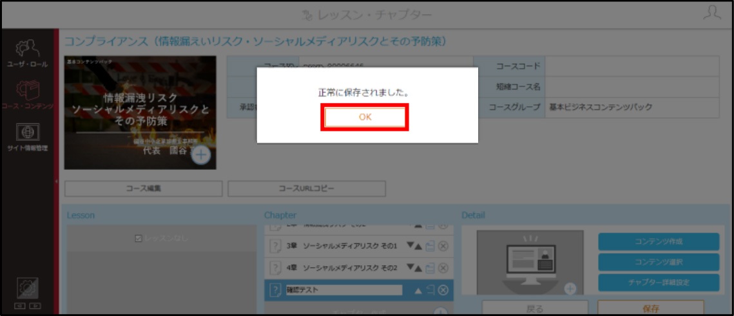Click OK in the save confirmation dialog
The height and width of the screenshot is (316, 734).
pyautogui.click(x=365, y=117)
